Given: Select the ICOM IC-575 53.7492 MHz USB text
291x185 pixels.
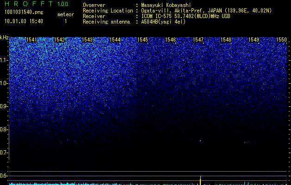Looking at the screenshot, I should [186, 16].
